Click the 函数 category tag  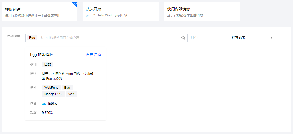coord(48,65)
